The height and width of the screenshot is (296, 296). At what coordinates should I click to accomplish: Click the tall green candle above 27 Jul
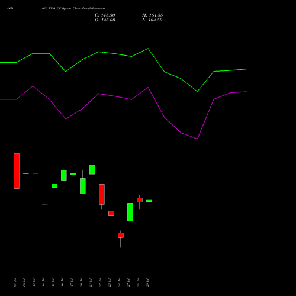(x=130, y=212)
